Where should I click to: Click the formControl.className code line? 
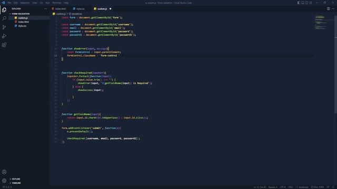point(93,56)
